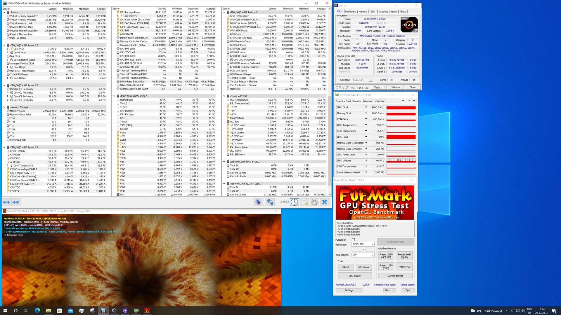
Task: Click the blue X in the HWiNFO toolbar
Action: [x=325, y=202]
